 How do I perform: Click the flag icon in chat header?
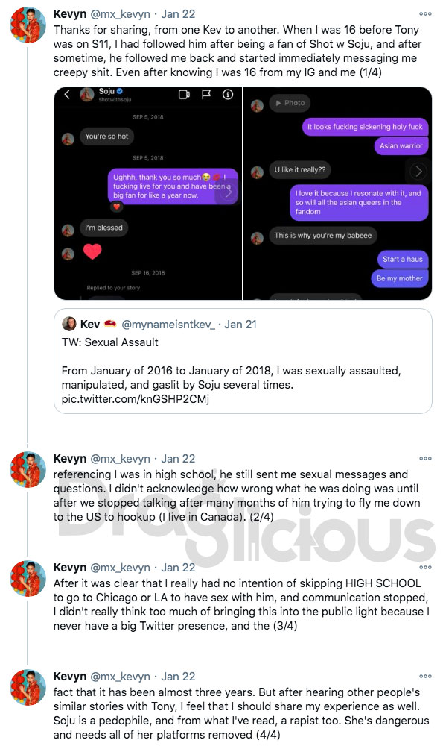[x=206, y=94]
